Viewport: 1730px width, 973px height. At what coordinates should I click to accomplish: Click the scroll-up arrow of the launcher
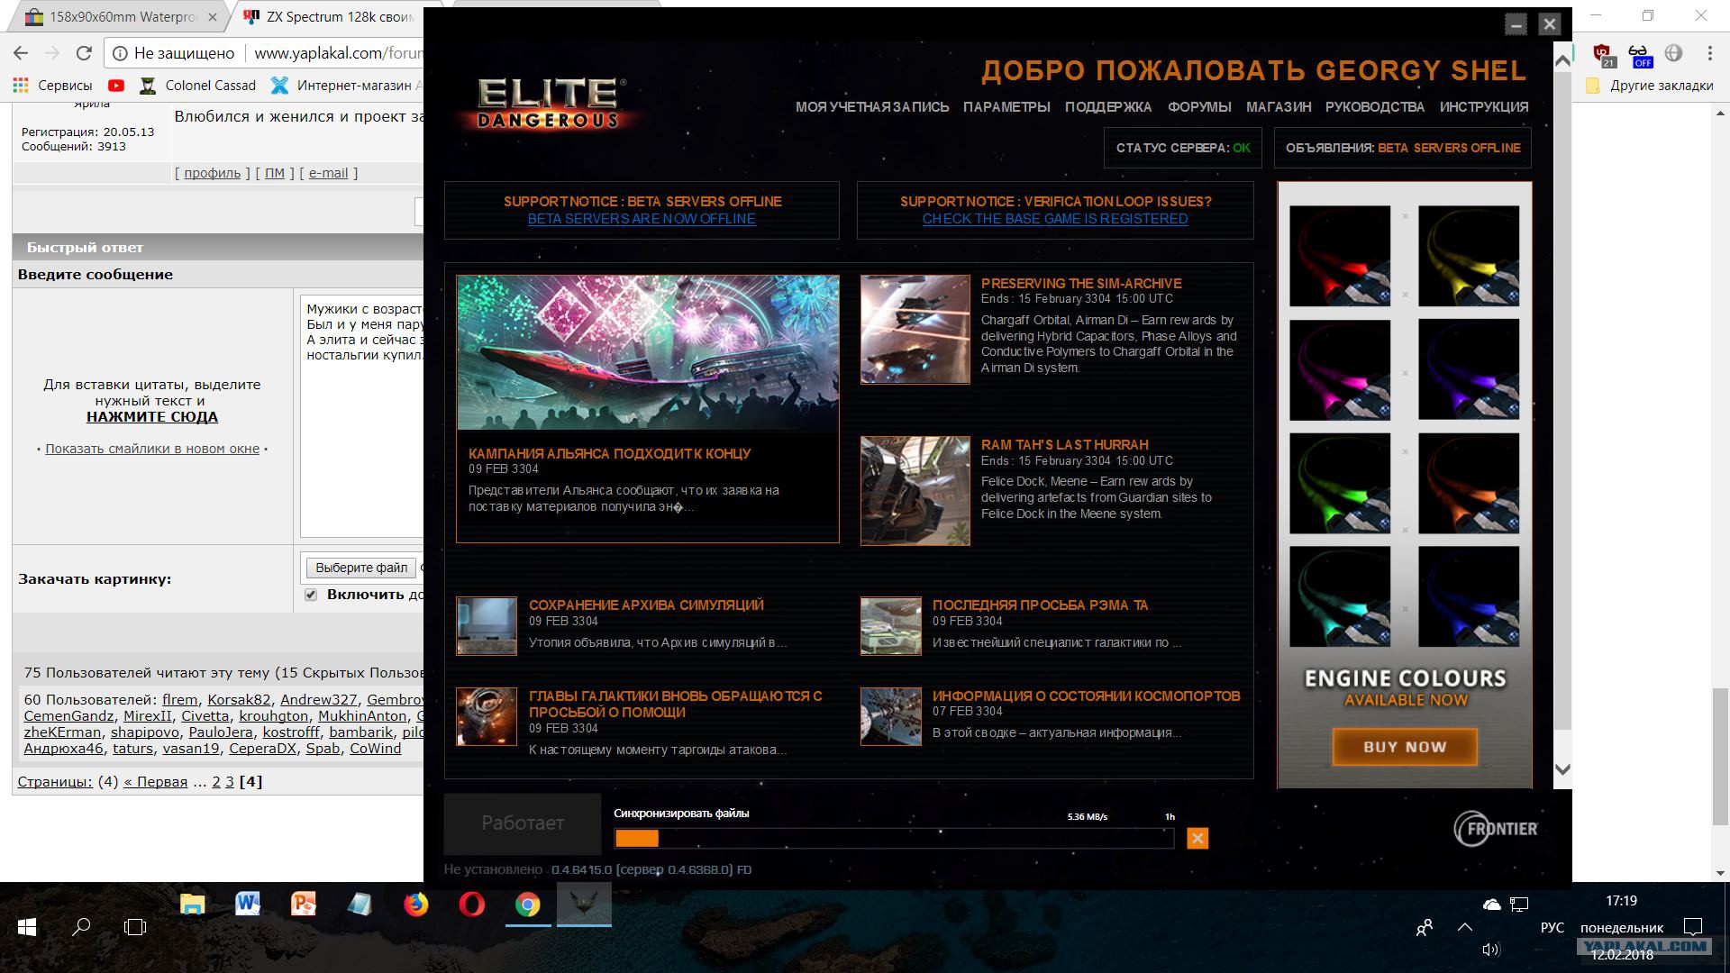pyautogui.click(x=1563, y=60)
